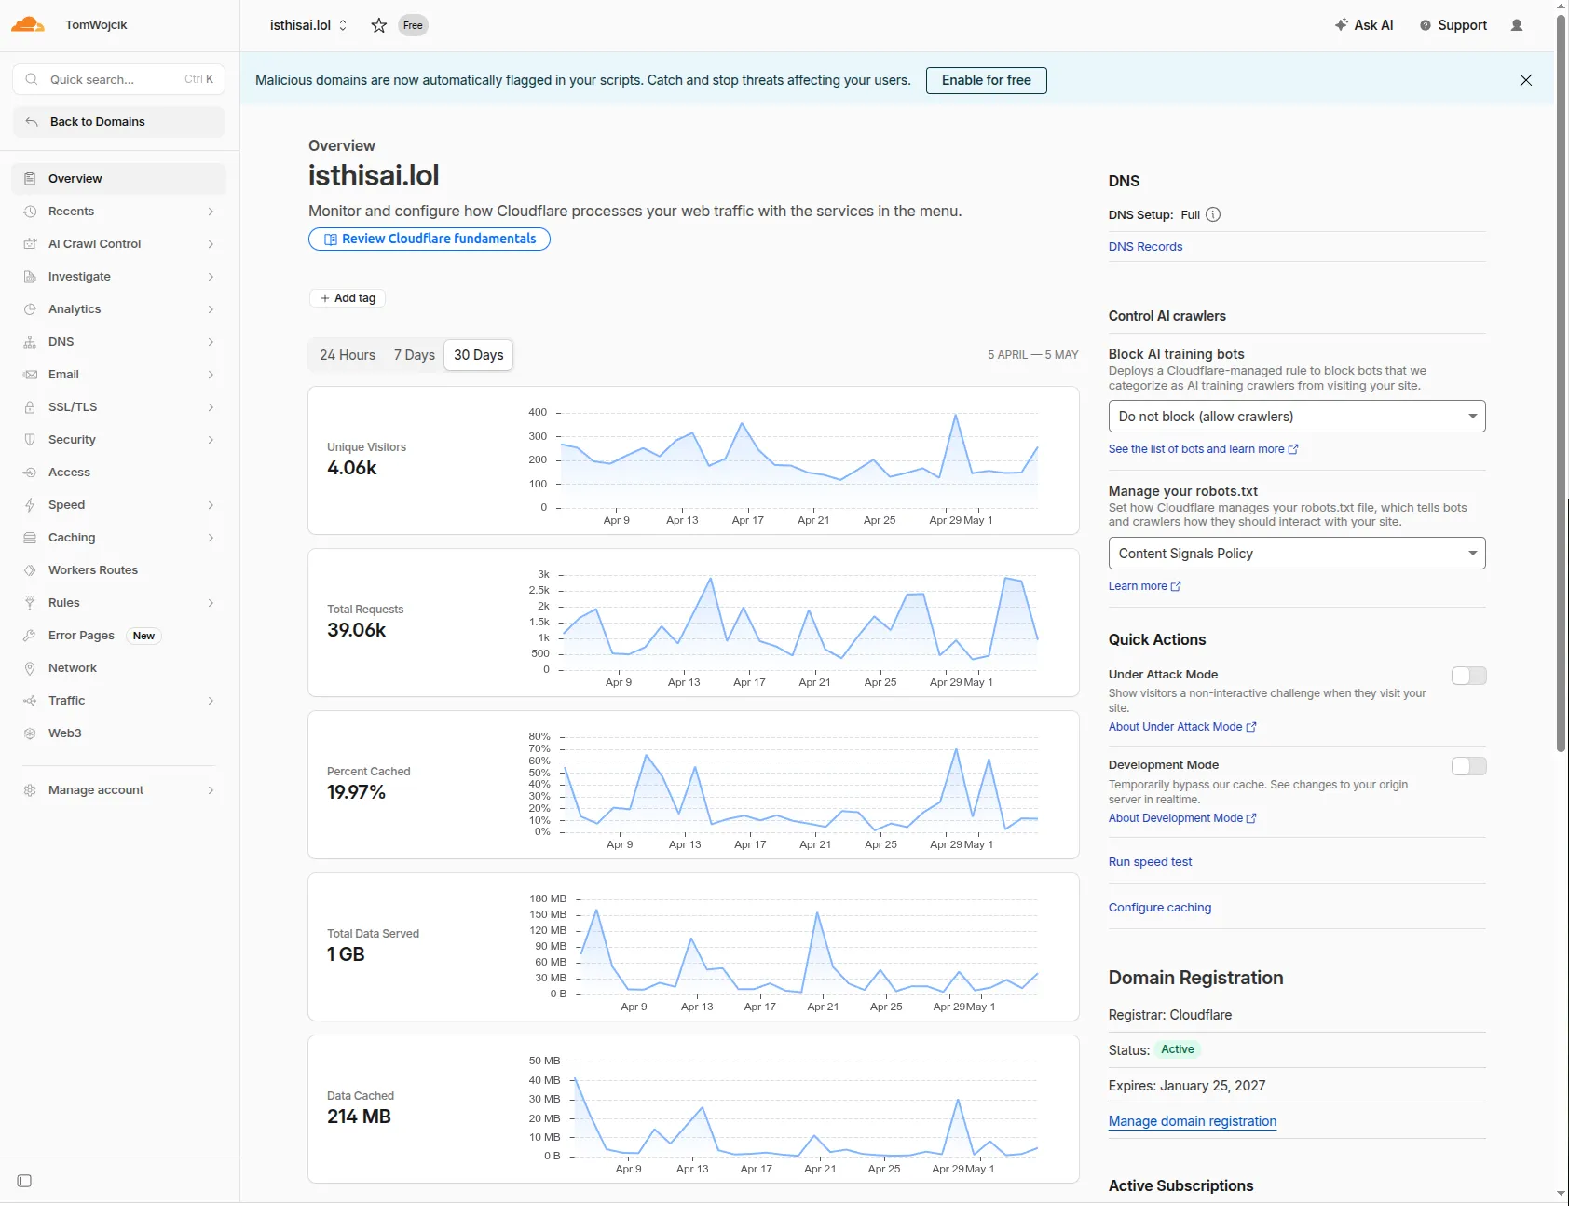Click the Overview sidebar icon
This screenshot has height=1206, width=1569.
tap(30, 179)
